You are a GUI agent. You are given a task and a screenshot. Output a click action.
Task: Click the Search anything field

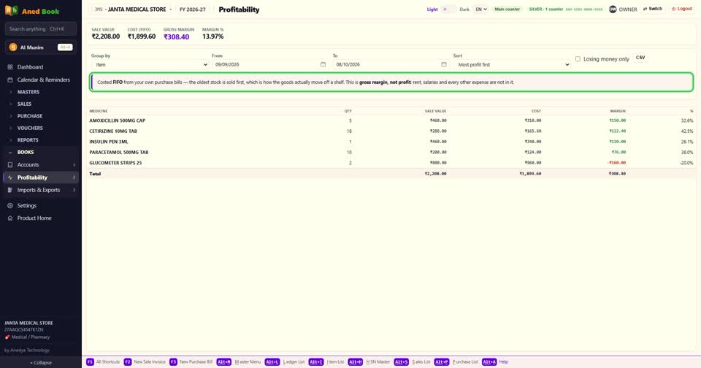click(x=41, y=28)
